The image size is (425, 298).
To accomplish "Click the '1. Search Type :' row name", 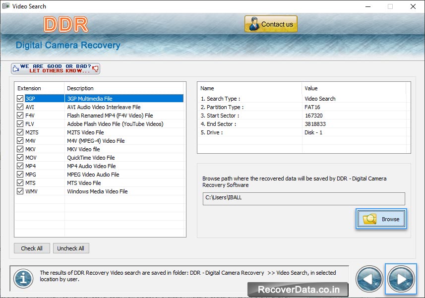I will point(220,99).
